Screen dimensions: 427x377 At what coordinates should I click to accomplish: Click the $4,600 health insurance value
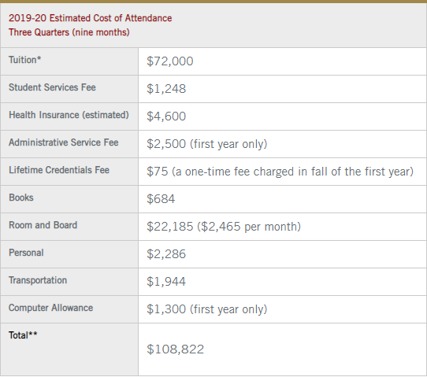tap(166, 116)
